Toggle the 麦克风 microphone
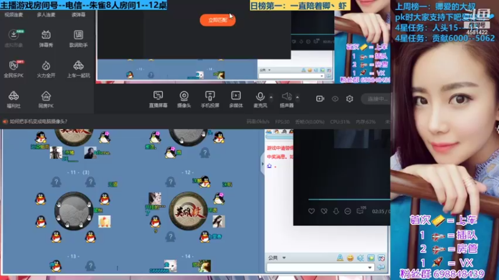 click(260, 99)
